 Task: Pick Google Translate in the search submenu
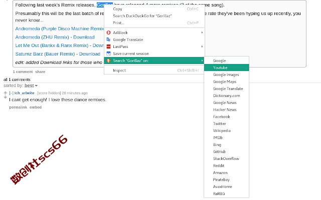[x=227, y=88]
